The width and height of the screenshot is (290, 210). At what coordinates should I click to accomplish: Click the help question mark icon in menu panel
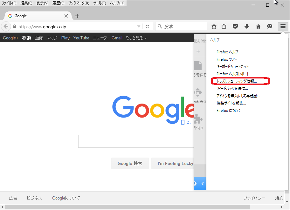[x=195, y=184]
